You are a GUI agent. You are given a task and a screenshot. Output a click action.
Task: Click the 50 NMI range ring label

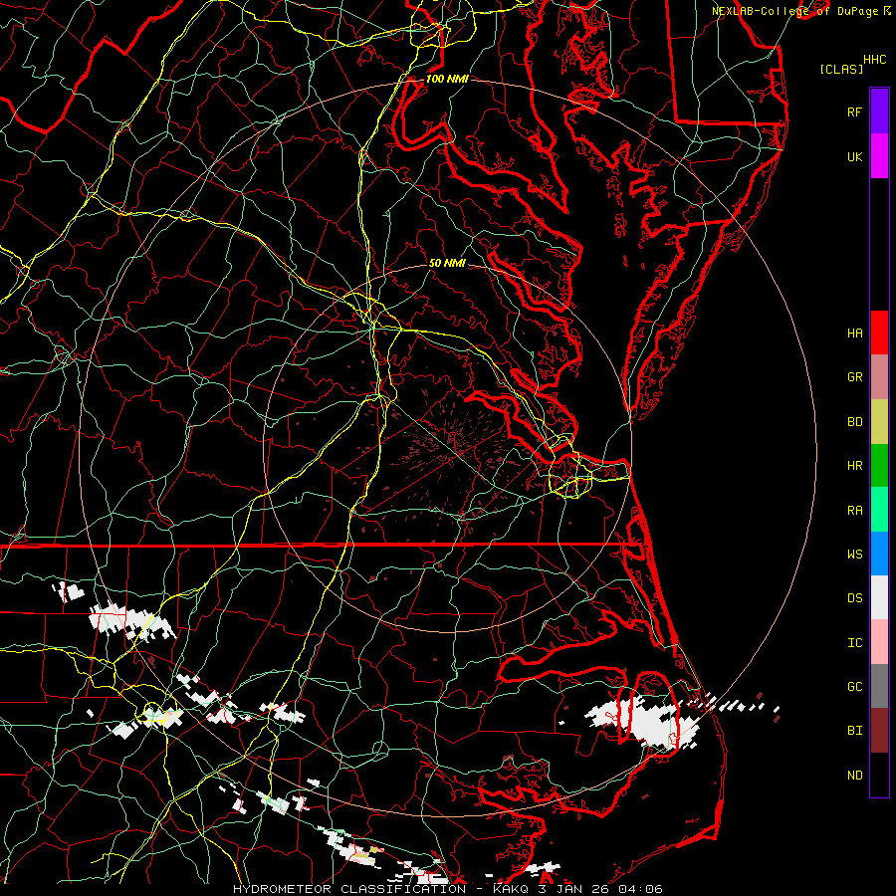coord(447,263)
